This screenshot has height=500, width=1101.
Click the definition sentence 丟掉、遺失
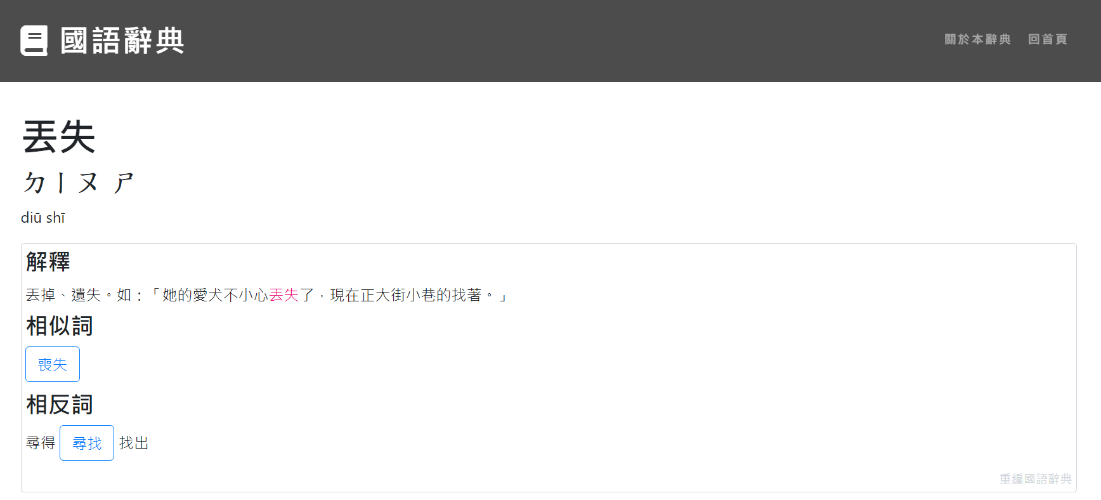click(x=63, y=295)
